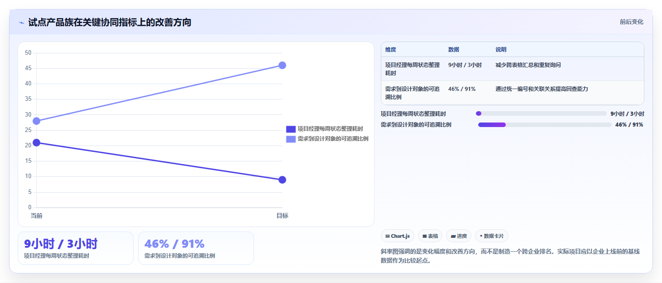Screen dimensions: 662x283
Task: Click the Chart.js tag
Action: click(x=398, y=236)
